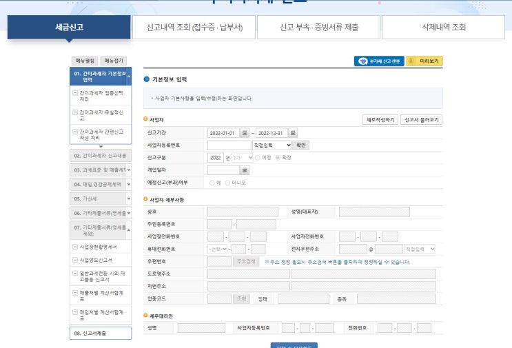This screenshot has height=348, width=512.
Task: Click minus icon beside 매입처별 계산서합계표
Action: (x=75, y=311)
